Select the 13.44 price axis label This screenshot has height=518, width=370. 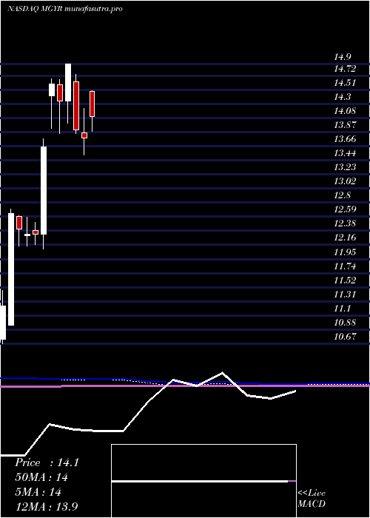coord(345,153)
